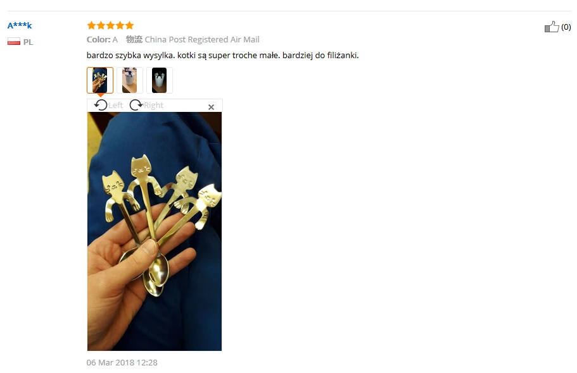Close the enlarged review photo

211,107
